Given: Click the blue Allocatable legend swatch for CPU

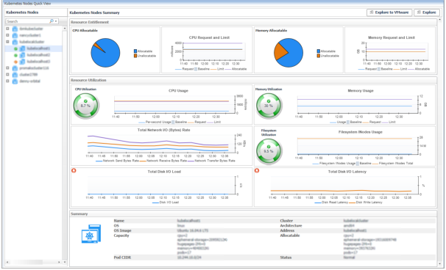Looking at the screenshot, I should [135, 51].
